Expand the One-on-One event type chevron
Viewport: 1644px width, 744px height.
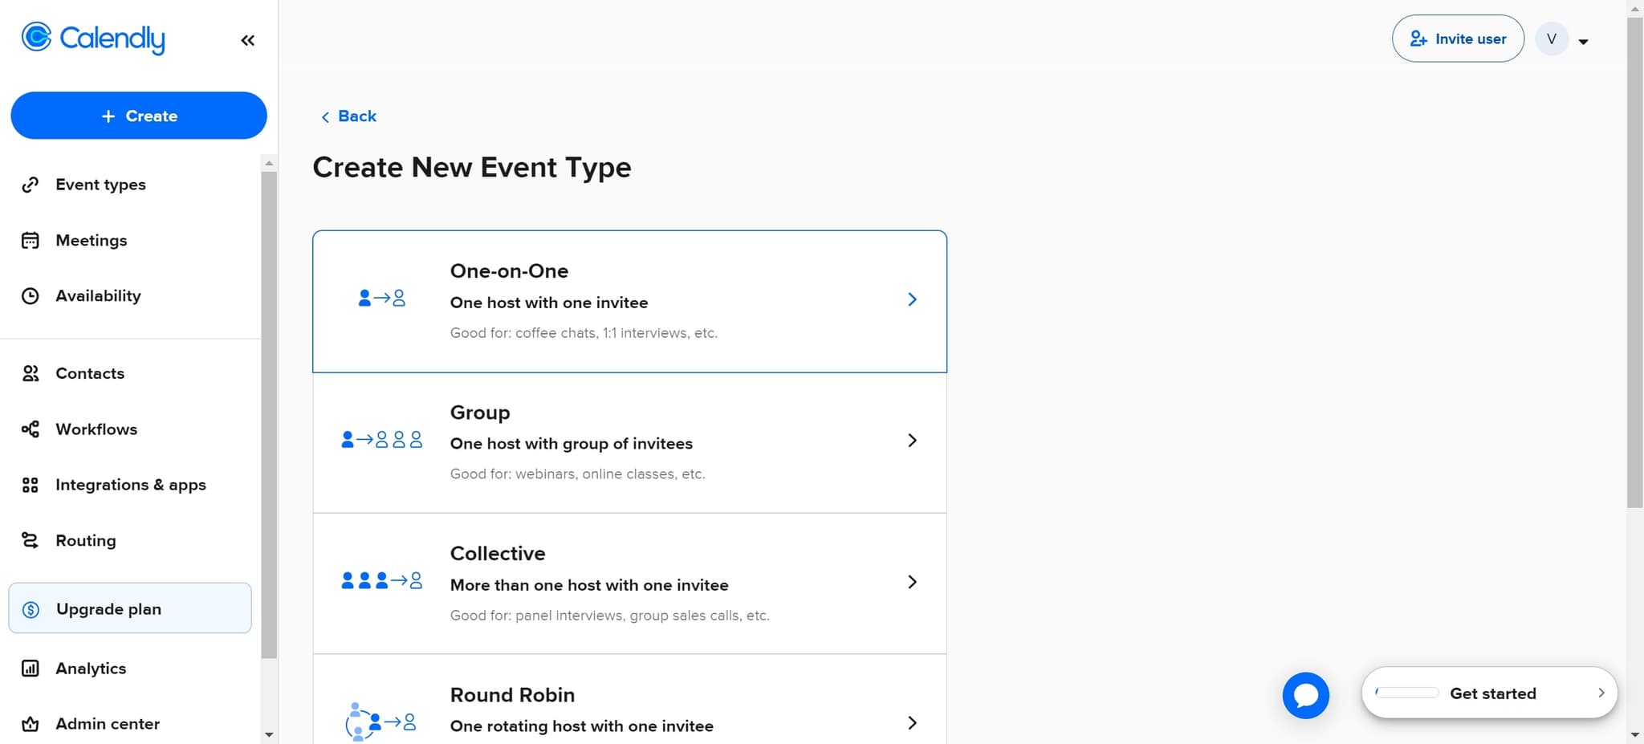coord(912,299)
